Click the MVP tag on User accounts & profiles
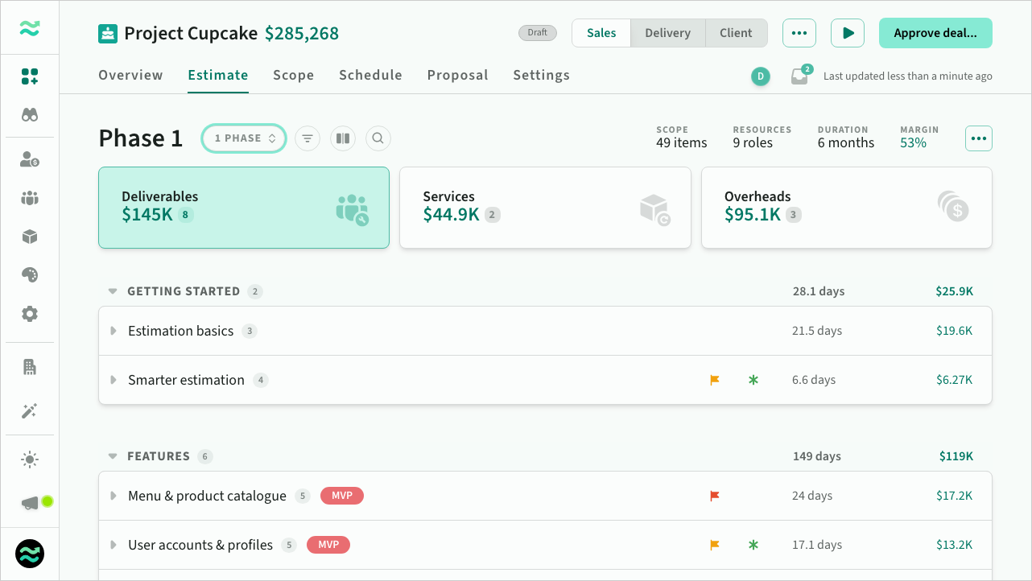Image resolution: width=1032 pixels, height=581 pixels. 328,545
